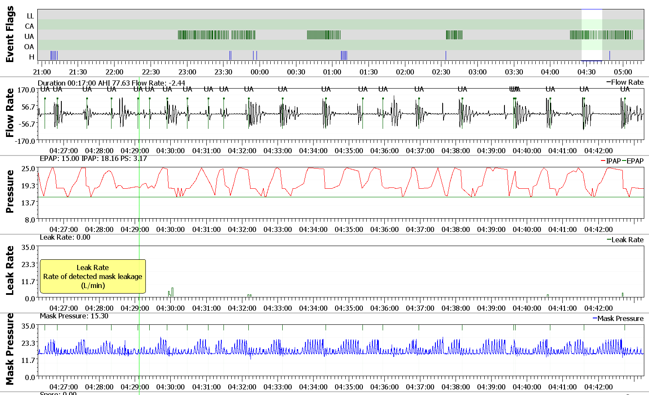Click -170.0 on the Flow Rate axis
The height and width of the screenshot is (395, 649).
click(25, 141)
